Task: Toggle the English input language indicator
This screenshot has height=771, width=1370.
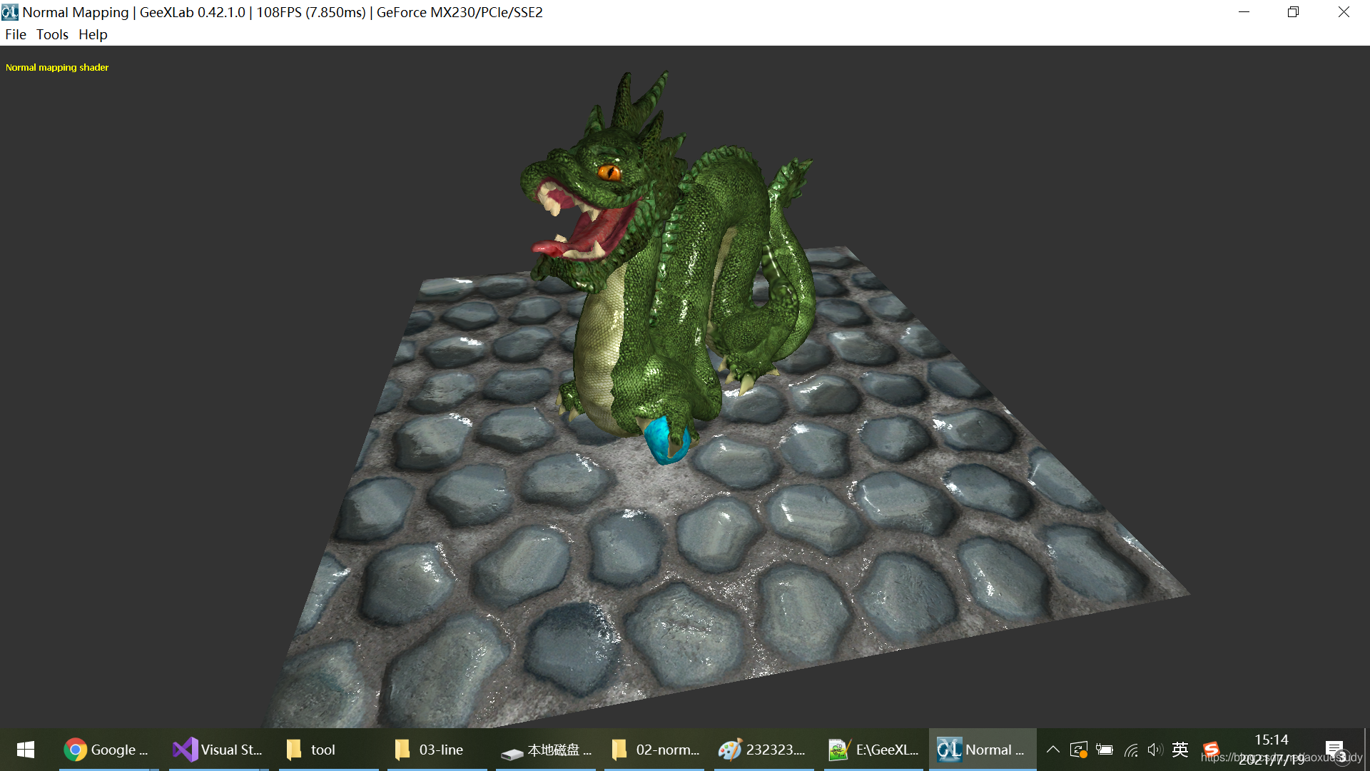Action: pyautogui.click(x=1180, y=750)
